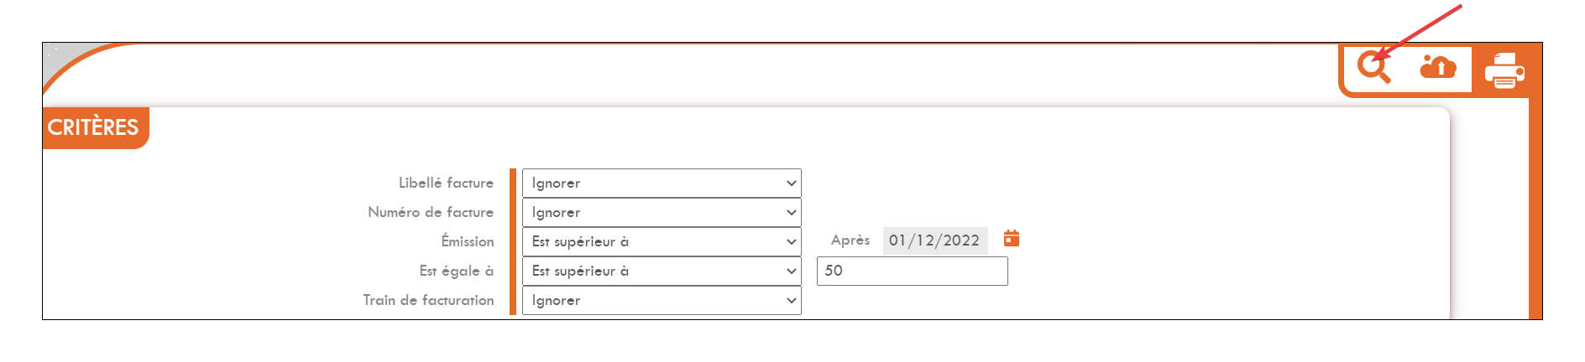Click the Libellé facture label
This screenshot has height=362, width=1585.
pos(446,183)
